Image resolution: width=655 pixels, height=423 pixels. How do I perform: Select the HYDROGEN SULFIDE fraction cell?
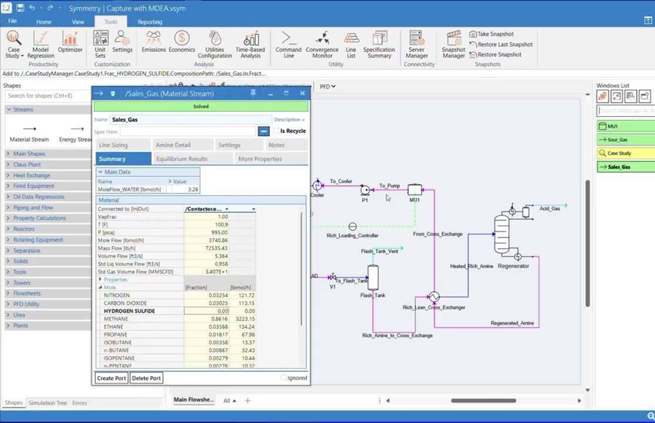206,311
